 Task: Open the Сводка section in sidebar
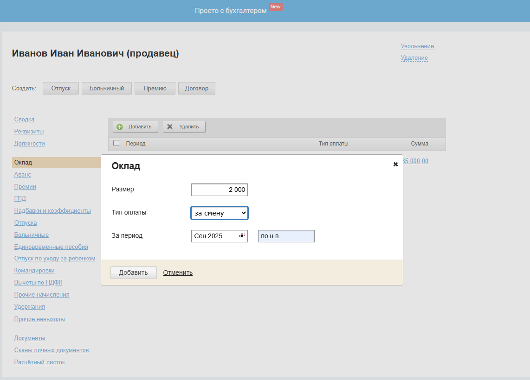click(24, 120)
